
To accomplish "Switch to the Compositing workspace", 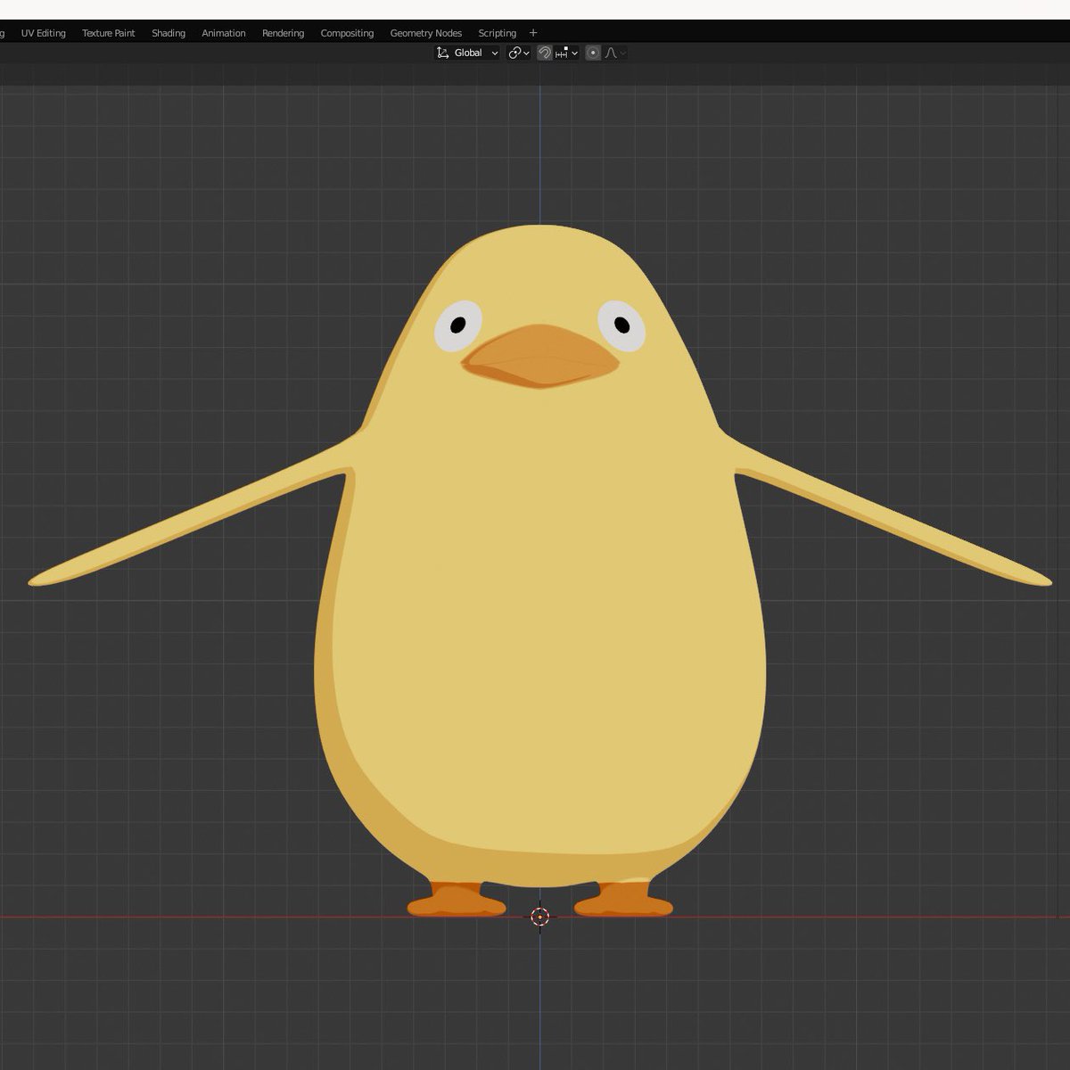I will coord(347,33).
